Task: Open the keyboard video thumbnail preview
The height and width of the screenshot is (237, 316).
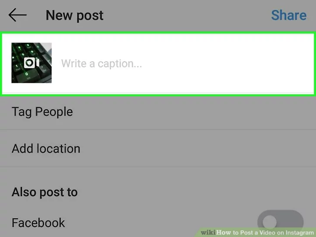Action: tap(31, 63)
